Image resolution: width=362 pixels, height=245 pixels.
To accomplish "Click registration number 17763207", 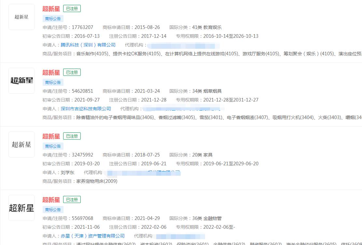I will [82, 27].
